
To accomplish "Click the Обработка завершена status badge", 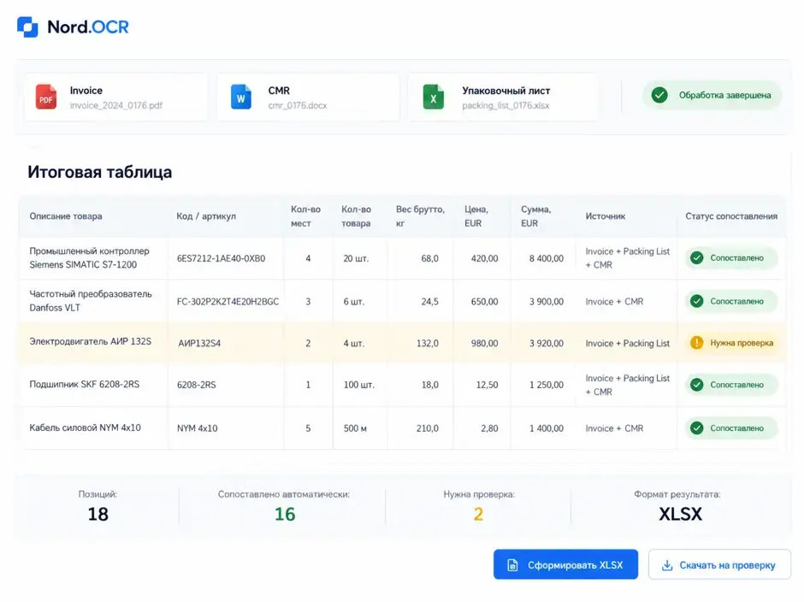I will coord(712,95).
